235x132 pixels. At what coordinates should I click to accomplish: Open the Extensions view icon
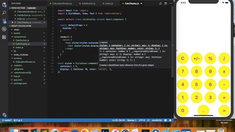point(4,37)
